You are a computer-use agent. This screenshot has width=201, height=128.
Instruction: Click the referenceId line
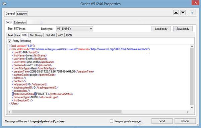tap(30, 84)
